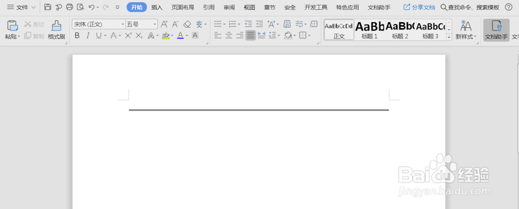Apply the 正文 (Body) style
Image resolution: width=519 pixels, height=209 pixels.
pyautogui.click(x=339, y=30)
